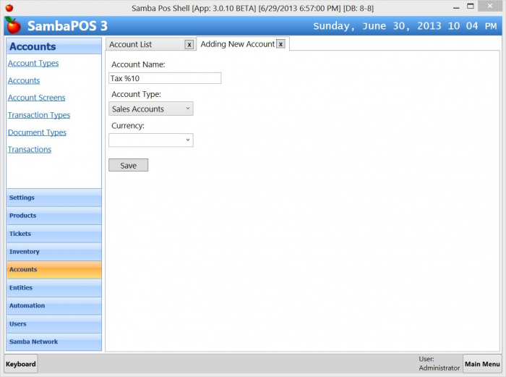
Task: Expand the Settings section
Action: click(53, 198)
